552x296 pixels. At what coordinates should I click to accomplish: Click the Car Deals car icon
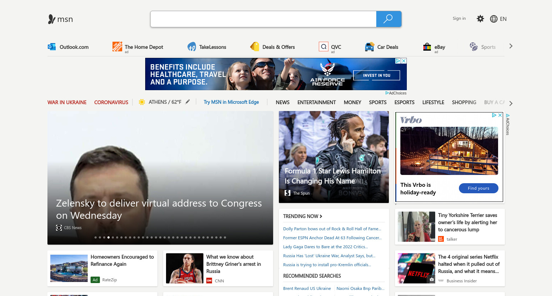click(x=369, y=47)
